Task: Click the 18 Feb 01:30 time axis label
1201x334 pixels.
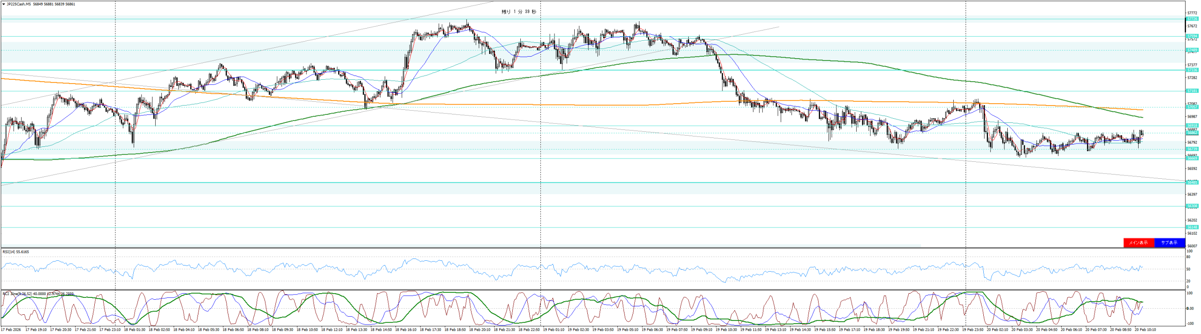Action: point(135,330)
